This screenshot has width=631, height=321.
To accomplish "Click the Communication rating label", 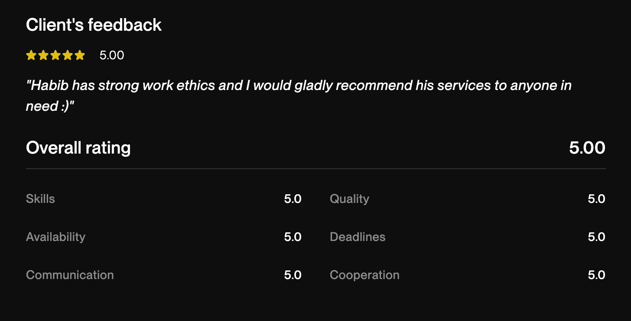I will point(70,275).
